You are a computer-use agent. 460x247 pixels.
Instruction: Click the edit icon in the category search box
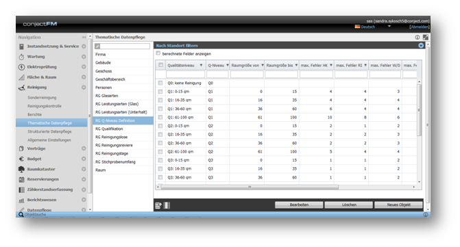coord(98,47)
